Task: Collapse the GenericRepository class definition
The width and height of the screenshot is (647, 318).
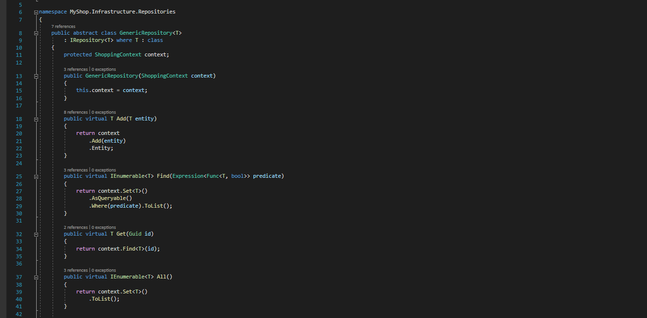Action: pos(36,33)
